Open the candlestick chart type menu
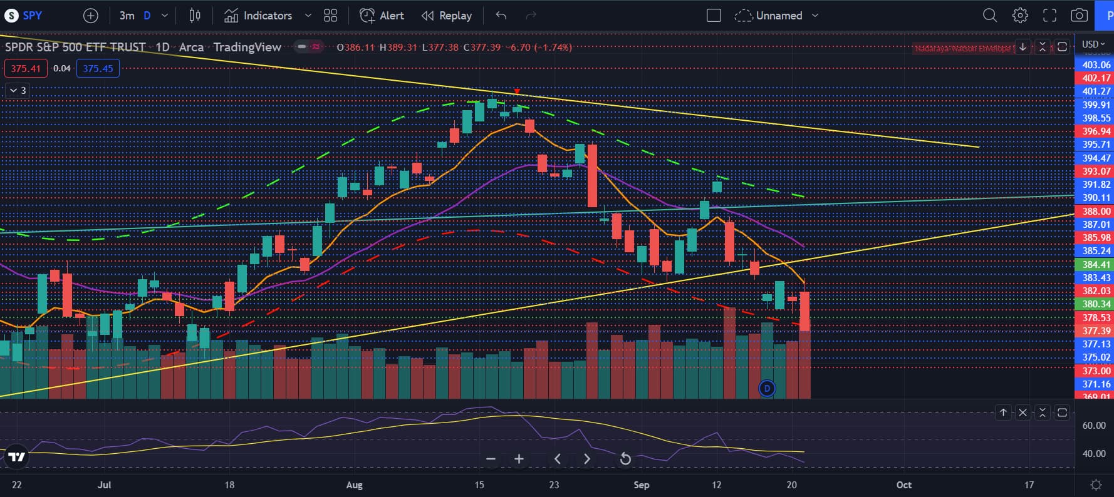This screenshot has width=1114, height=497. [195, 16]
